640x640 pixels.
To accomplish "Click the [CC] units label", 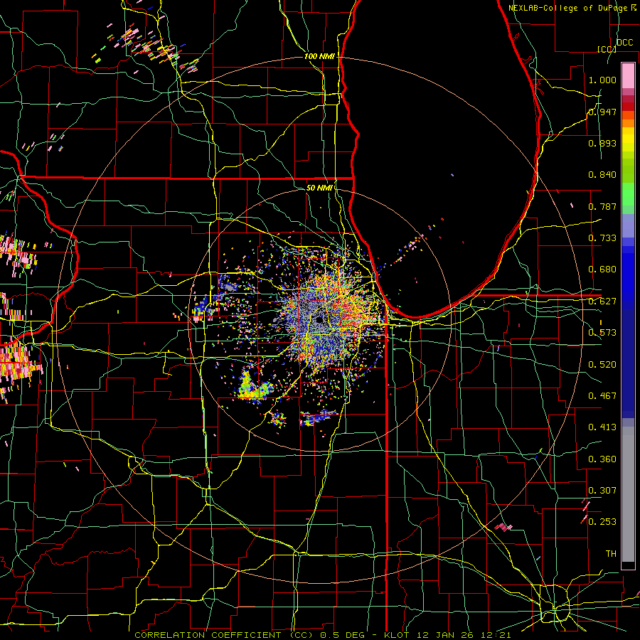I will (607, 49).
